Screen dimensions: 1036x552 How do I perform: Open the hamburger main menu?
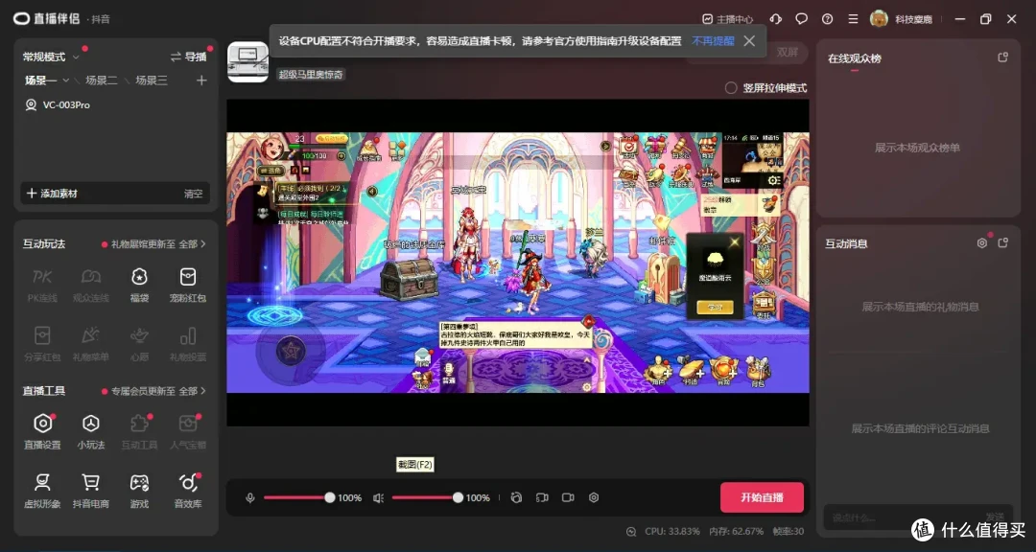tap(853, 19)
